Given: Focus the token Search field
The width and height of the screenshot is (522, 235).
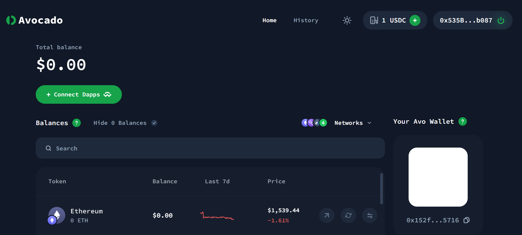Looking at the screenshot, I should point(210,148).
